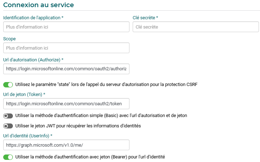260x162 pixels.
Task: Disable Bearer token authentication toggle
Action: pos(8,157)
